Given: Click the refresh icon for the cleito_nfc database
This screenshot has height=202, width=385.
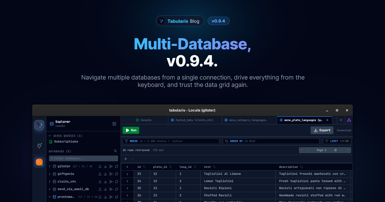Looking at the screenshot, I should coord(116,181).
